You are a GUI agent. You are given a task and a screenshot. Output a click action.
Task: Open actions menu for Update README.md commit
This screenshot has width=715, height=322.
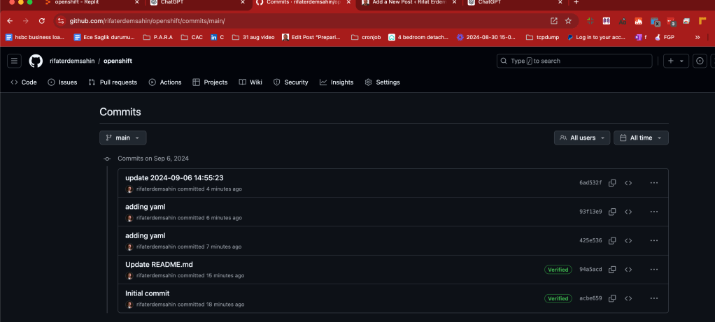654,270
